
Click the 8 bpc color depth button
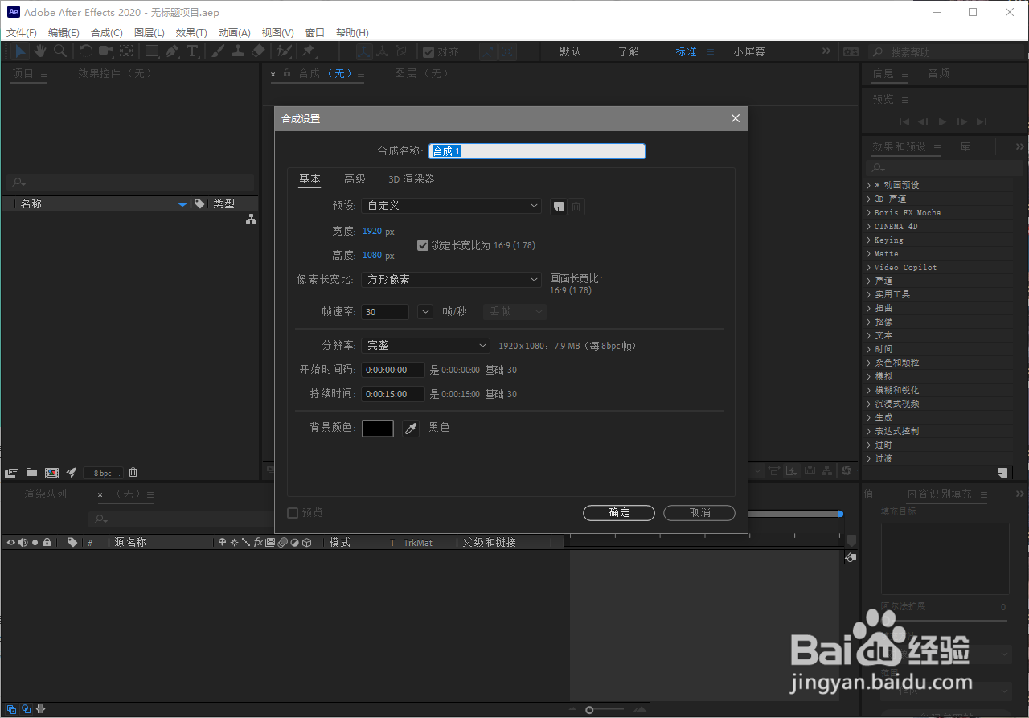point(103,474)
